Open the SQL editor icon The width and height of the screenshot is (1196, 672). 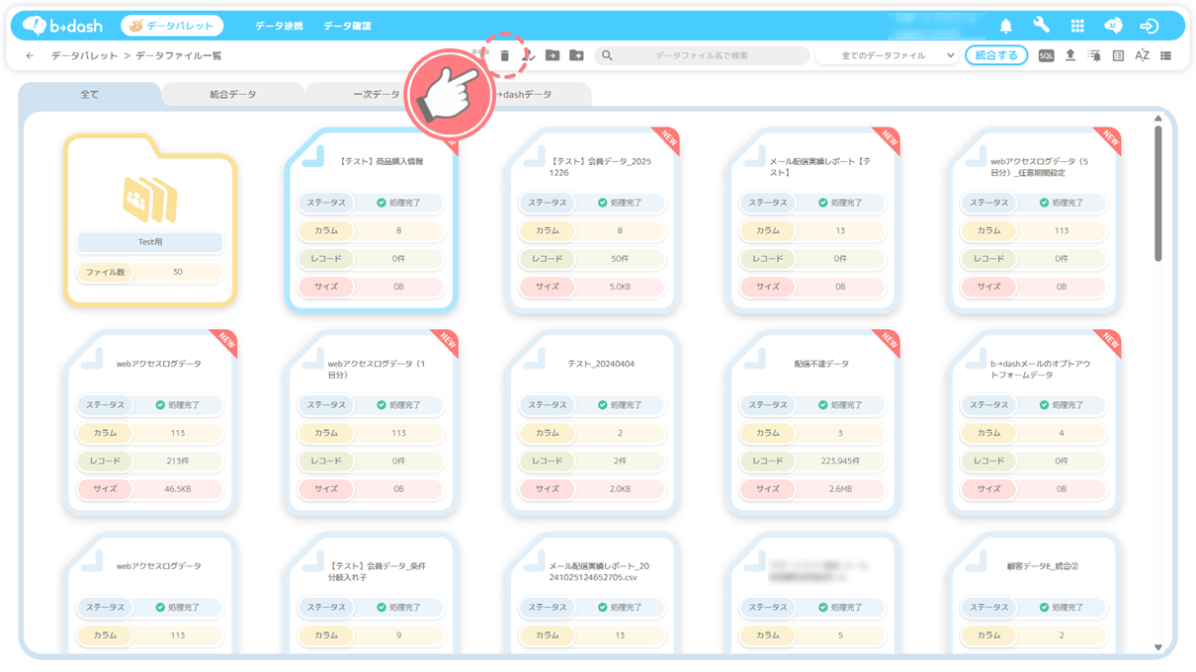pyautogui.click(x=1046, y=56)
